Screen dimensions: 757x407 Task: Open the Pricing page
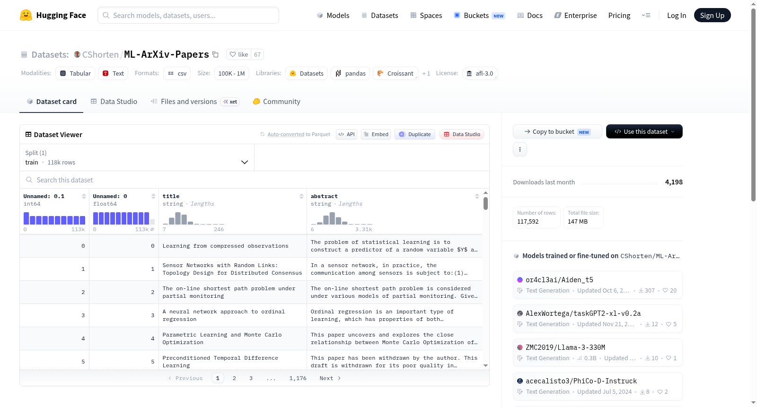619,15
